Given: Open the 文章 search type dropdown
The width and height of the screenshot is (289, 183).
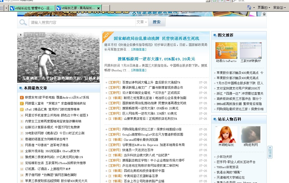Looking at the screenshot, I should tap(142, 22).
